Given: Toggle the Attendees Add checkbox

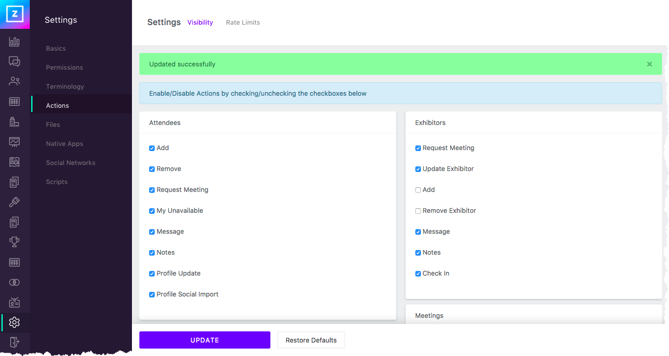Looking at the screenshot, I should (152, 148).
